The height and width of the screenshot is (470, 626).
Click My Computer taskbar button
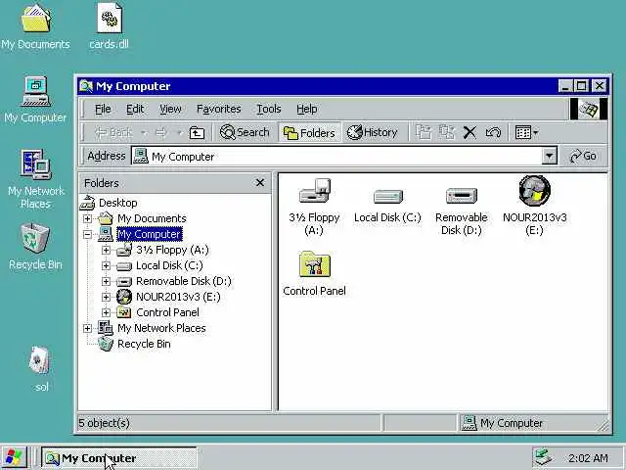[119, 458]
